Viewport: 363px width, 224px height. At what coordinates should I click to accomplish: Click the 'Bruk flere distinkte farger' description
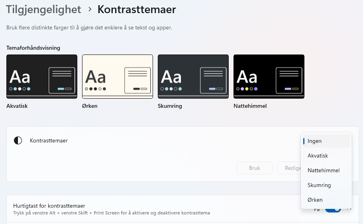click(x=89, y=28)
